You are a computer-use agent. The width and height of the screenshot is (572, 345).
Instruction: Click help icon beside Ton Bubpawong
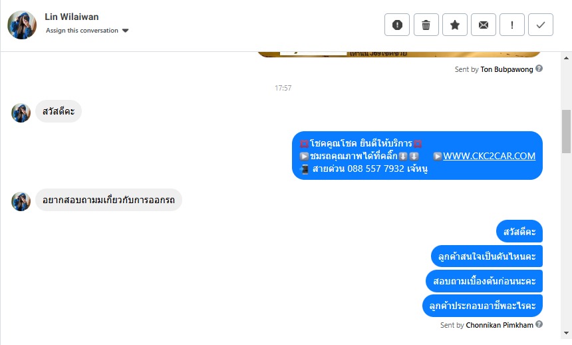click(x=539, y=69)
